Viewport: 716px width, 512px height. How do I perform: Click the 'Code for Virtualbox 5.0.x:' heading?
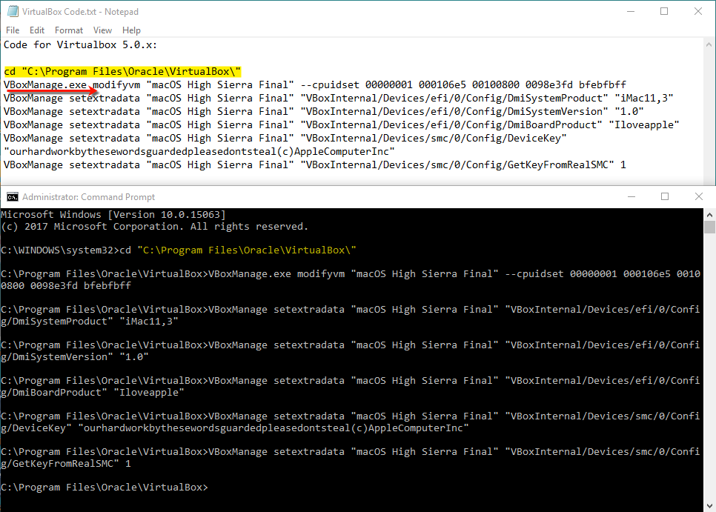(x=80, y=44)
